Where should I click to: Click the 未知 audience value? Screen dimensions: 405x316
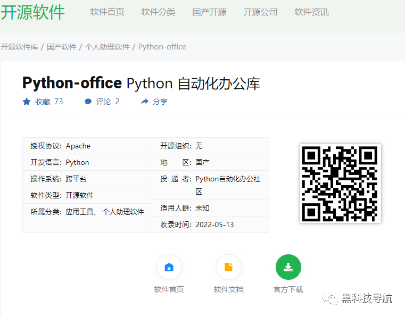[x=202, y=208]
